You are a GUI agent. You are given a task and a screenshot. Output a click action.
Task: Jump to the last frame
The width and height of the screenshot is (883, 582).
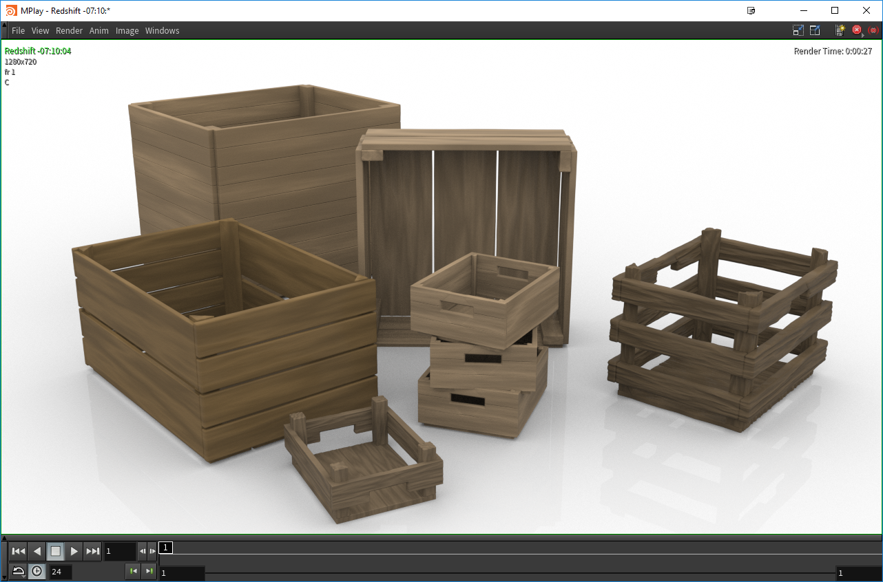tap(93, 551)
